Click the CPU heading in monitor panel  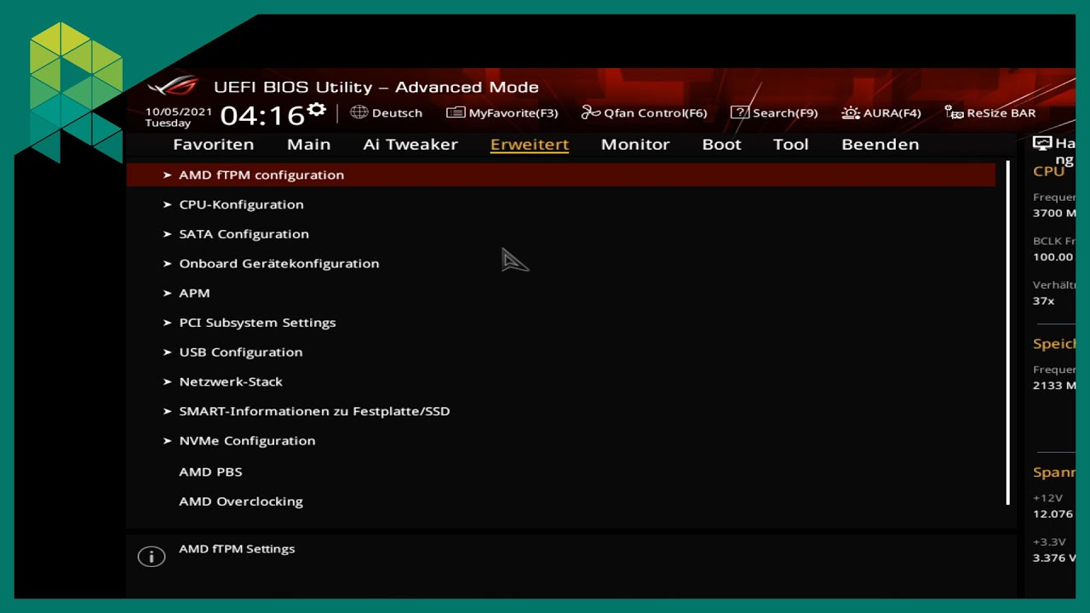pyautogui.click(x=1048, y=171)
